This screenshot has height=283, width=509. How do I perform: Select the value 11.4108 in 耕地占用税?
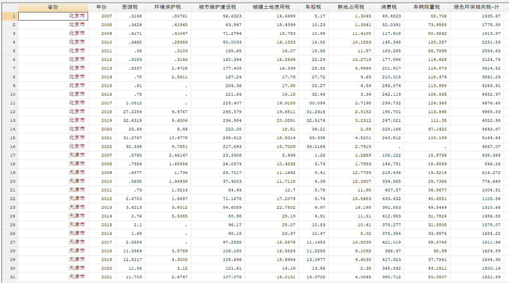[351, 33]
